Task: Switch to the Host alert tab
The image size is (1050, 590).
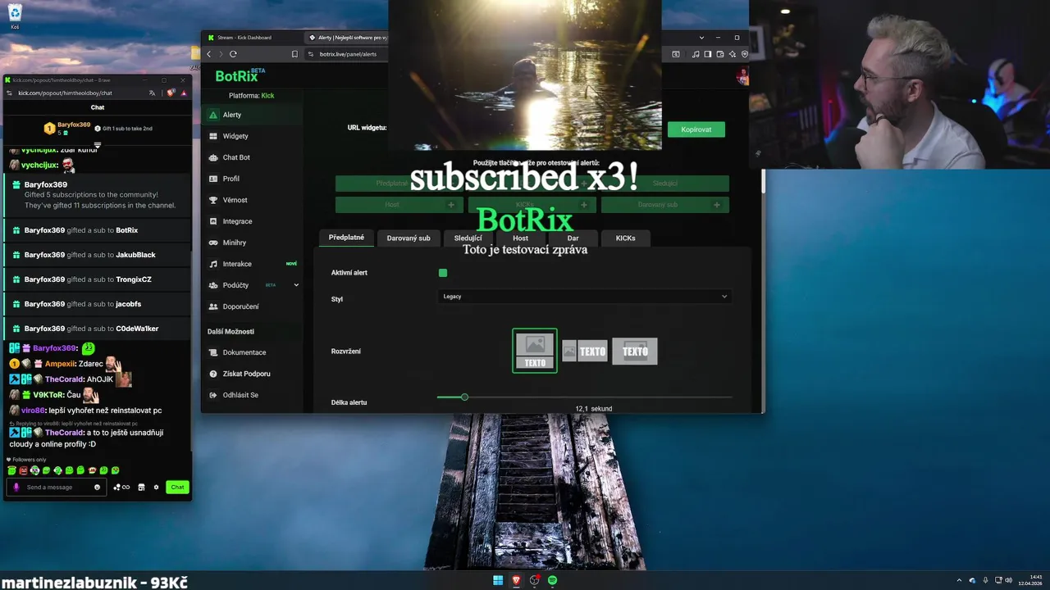Action: pos(520,238)
